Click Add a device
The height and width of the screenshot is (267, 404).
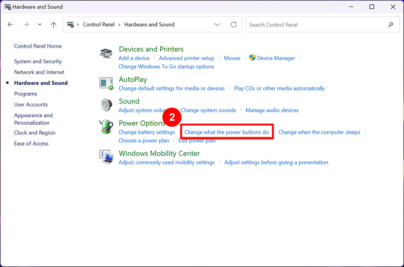click(x=134, y=58)
